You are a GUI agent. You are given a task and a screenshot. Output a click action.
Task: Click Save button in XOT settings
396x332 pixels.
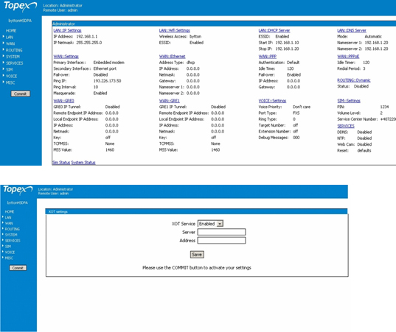point(197,255)
